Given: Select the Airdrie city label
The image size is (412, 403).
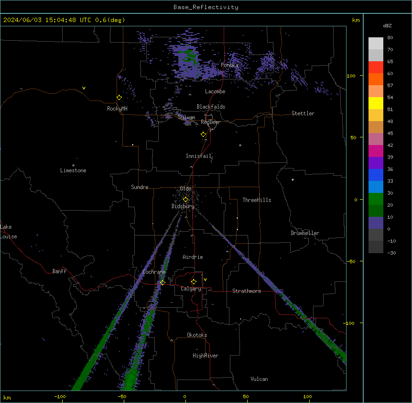Looking at the screenshot, I should 193,257.
